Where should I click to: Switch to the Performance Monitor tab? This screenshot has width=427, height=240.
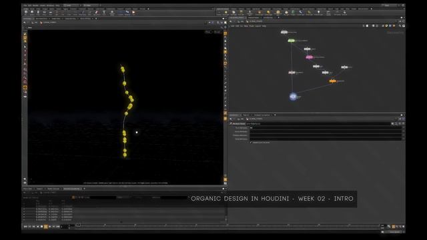pos(262,115)
